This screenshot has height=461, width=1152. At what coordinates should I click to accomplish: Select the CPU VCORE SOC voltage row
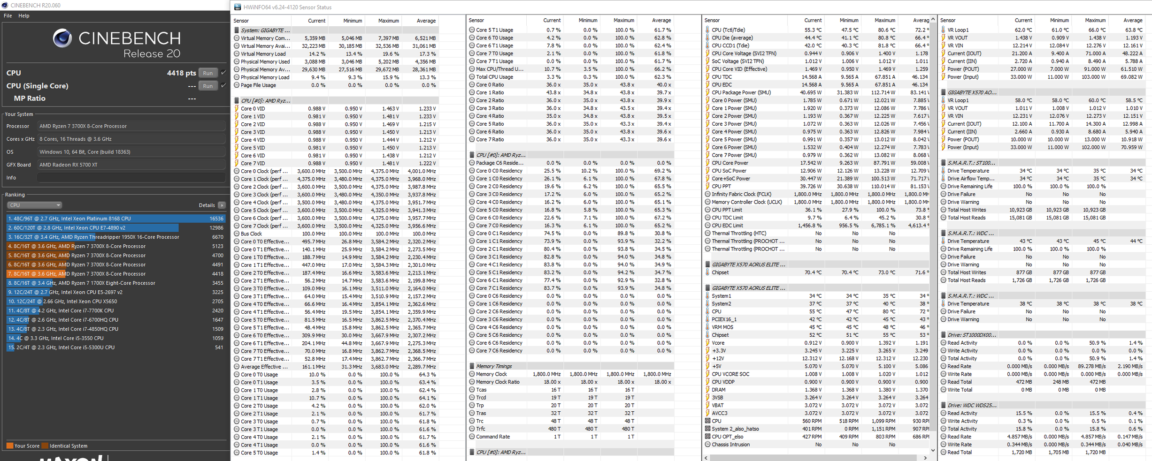coord(816,374)
